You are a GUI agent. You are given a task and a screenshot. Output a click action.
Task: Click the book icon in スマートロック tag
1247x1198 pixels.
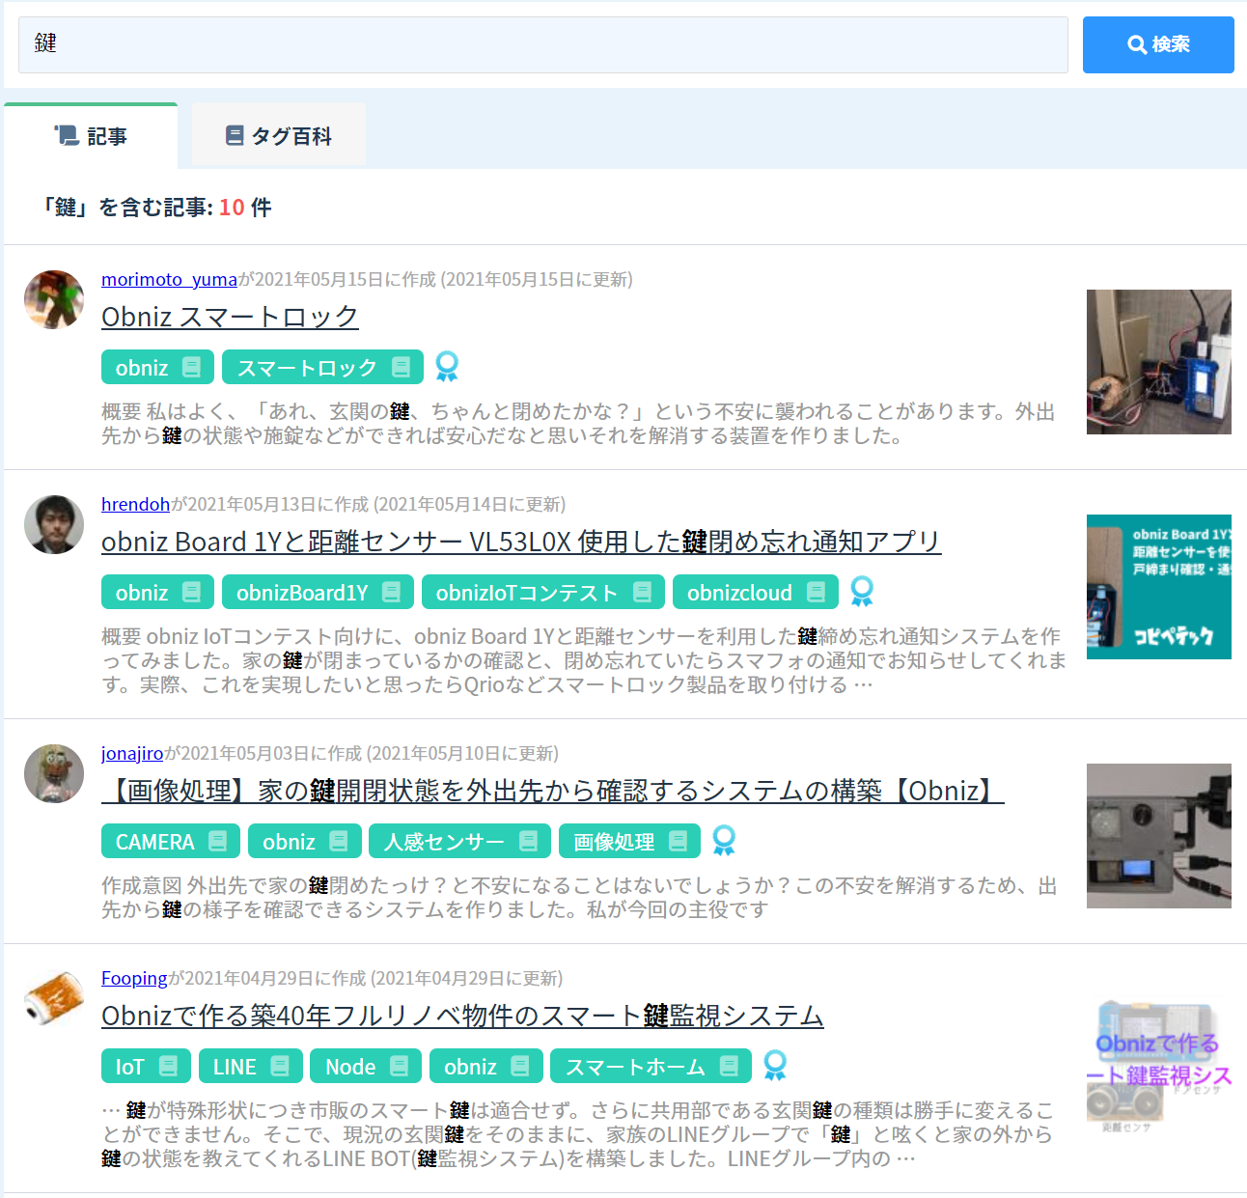click(401, 368)
